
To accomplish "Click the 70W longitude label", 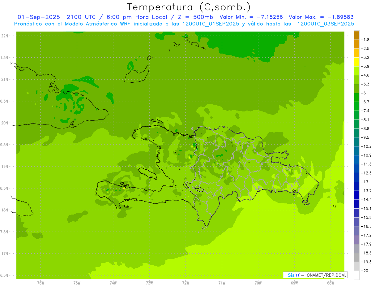I will [x=258, y=283].
